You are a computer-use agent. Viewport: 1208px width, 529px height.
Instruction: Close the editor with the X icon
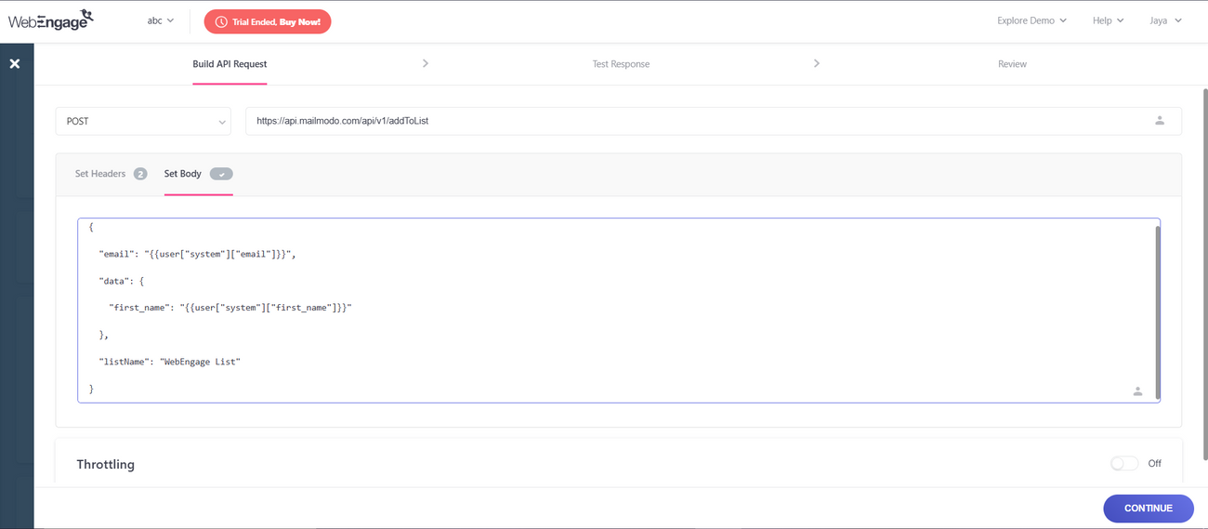(x=15, y=64)
